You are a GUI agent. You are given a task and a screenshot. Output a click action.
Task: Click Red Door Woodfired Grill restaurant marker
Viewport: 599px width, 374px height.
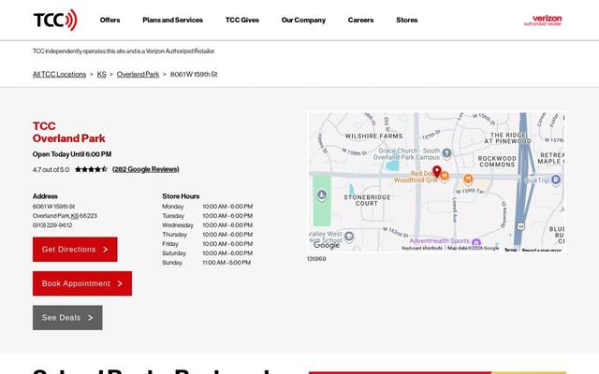tap(445, 177)
